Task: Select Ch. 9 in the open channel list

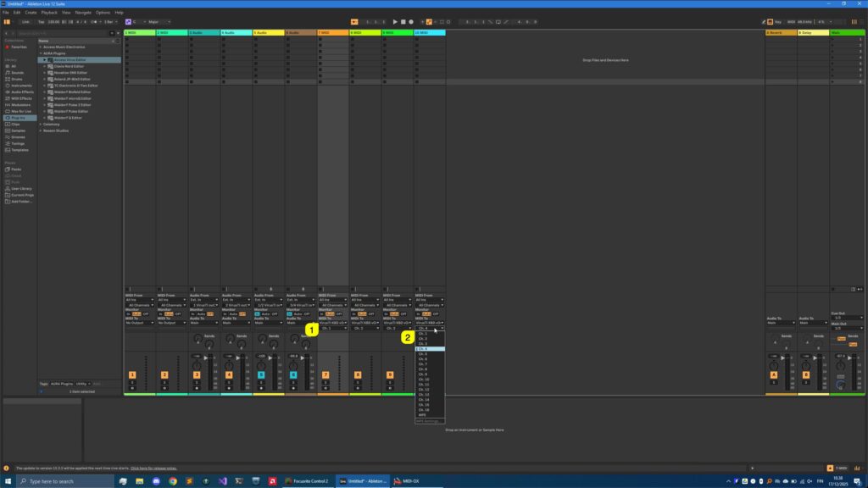Action: [x=428, y=373]
